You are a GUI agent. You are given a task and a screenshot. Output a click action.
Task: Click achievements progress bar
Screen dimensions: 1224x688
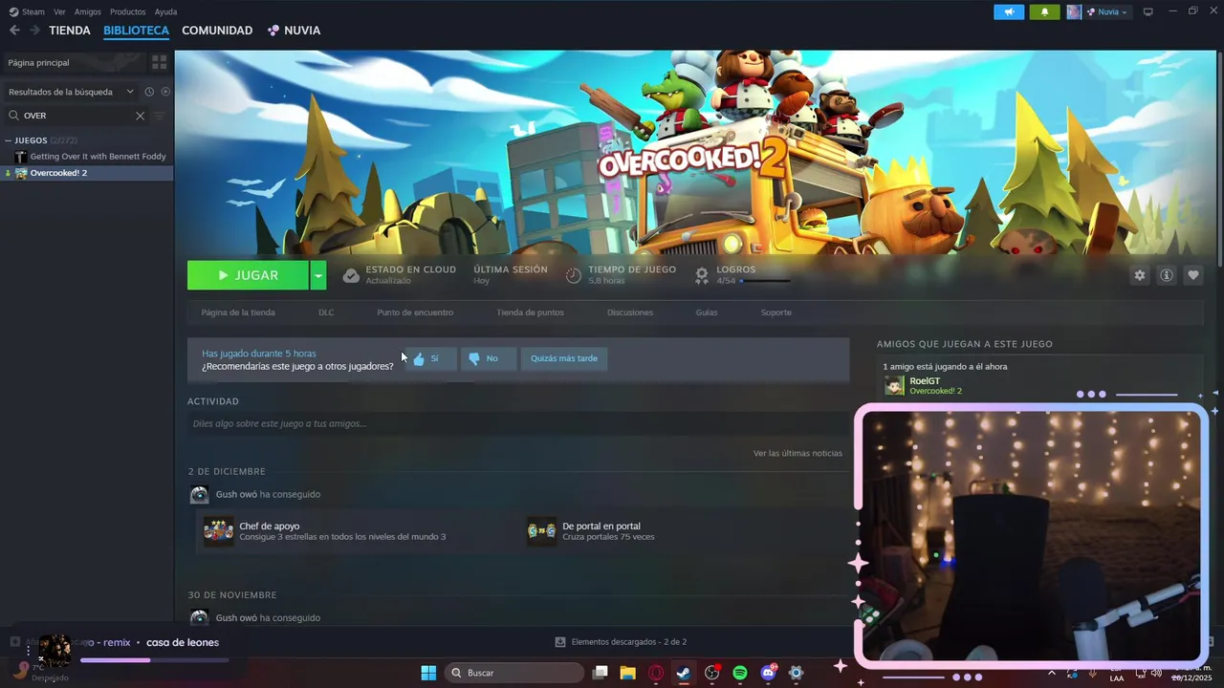pyautogui.click(x=765, y=281)
